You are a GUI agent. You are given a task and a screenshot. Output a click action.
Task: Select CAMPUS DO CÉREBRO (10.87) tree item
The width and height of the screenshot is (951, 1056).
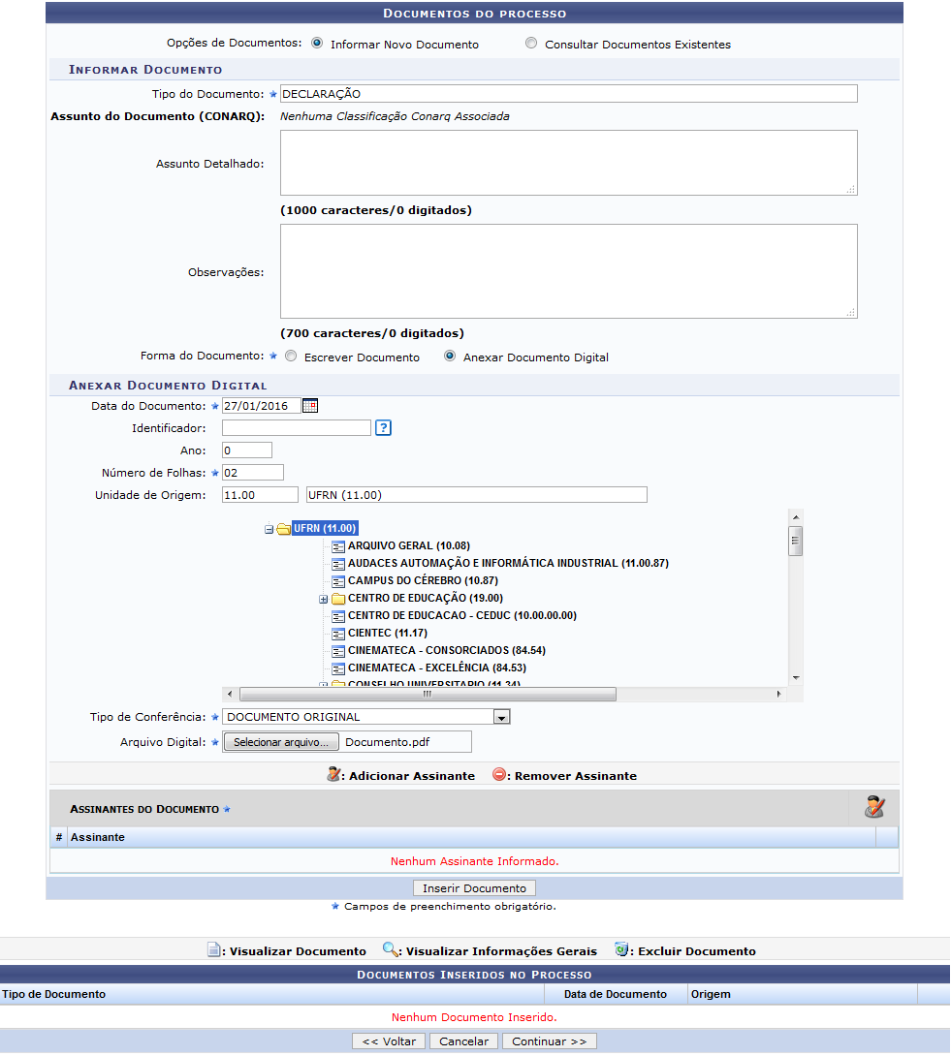pyautogui.click(x=424, y=581)
